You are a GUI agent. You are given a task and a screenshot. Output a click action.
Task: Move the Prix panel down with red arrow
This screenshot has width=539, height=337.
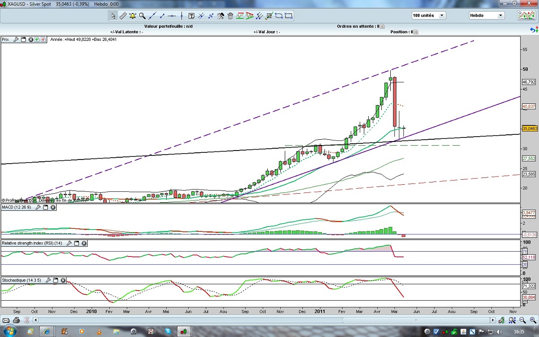coord(43,40)
